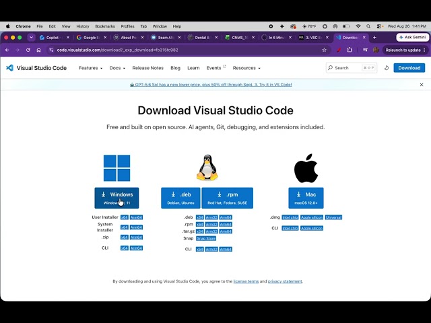Open the tab search dropdown arrow
The image size is (431, 323).
pyautogui.click(x=31, y=38)
